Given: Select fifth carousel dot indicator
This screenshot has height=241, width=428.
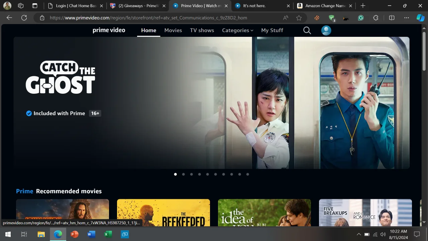Looking at the screenshot, I should [207, 174].
